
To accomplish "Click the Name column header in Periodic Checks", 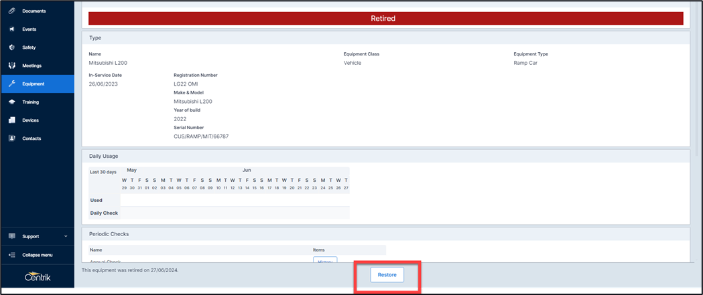I will click(x=95, y=250).
